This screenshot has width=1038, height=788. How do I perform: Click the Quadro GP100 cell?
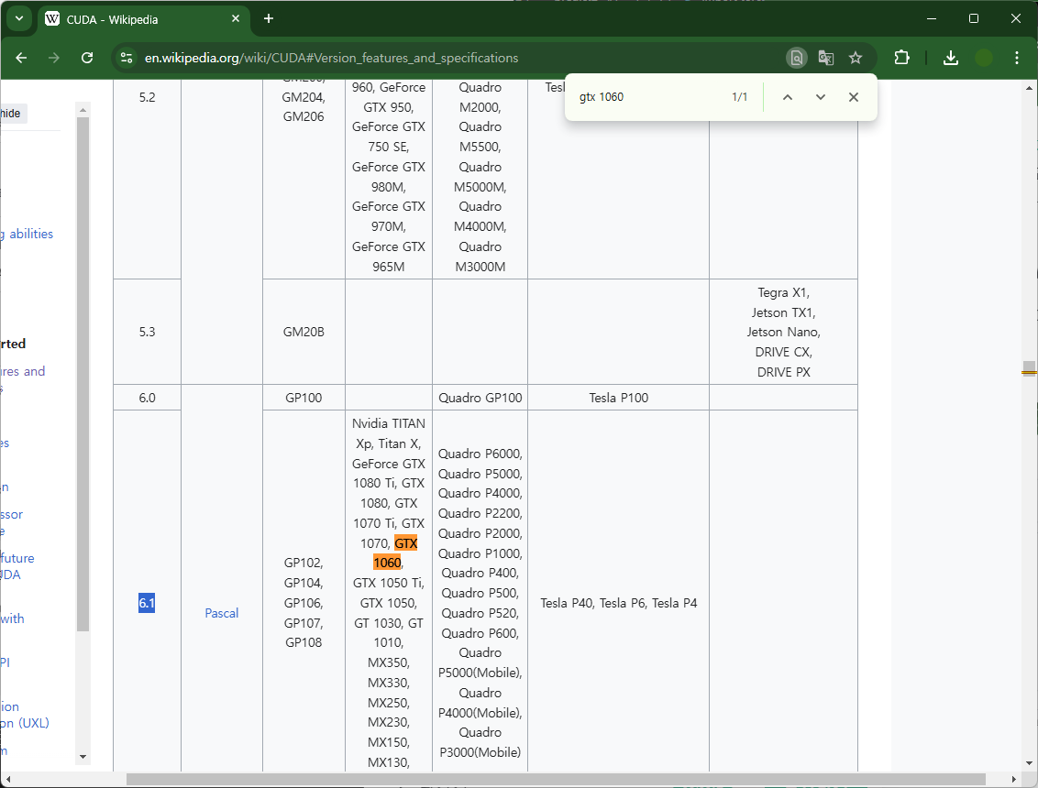click(480, 398)
